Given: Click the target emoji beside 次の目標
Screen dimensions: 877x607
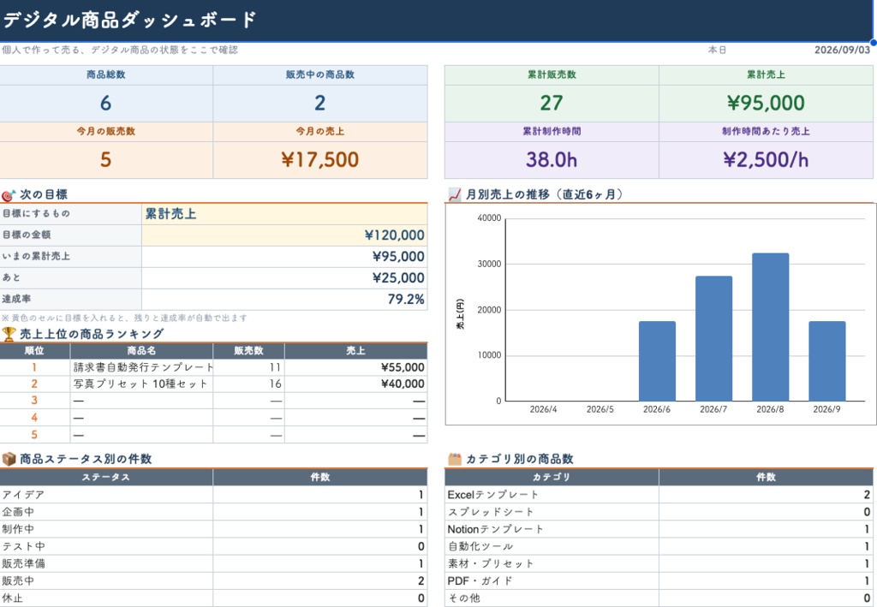Looking at the screenshot, I should click(9, 195).
